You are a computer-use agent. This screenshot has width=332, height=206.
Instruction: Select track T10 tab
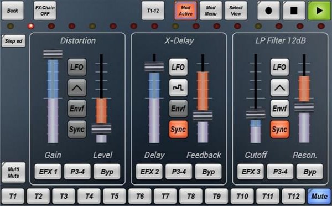tap(242, 196)
